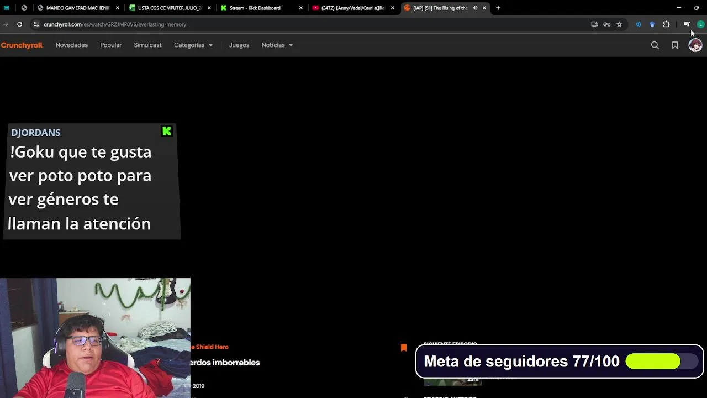Image resolution: width=707 pixels, height=398 pixels.
Task: Open the Crunchyroll user avatar menu
Action: (x=695, y=45)
